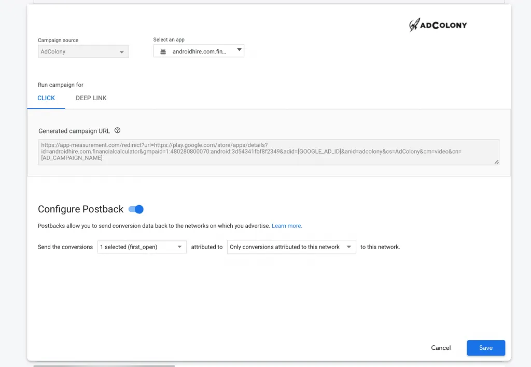
Task: Open the Select an app dropdown
Action: click(x=199, y=51)
